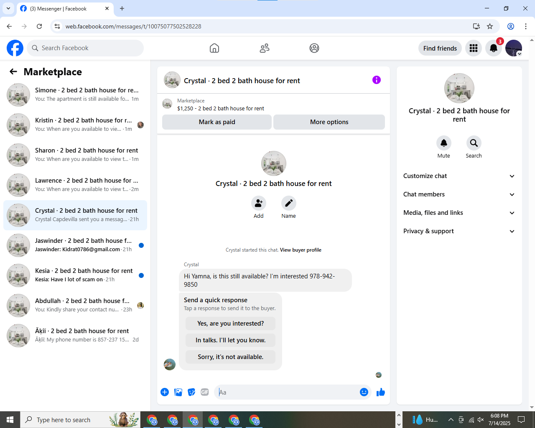Open a new browser tab
The image size is (535, 428).
coord(122,8)
